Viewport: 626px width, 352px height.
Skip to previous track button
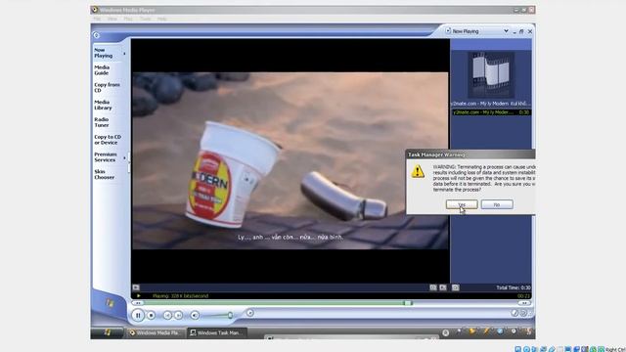coord(167,315)
